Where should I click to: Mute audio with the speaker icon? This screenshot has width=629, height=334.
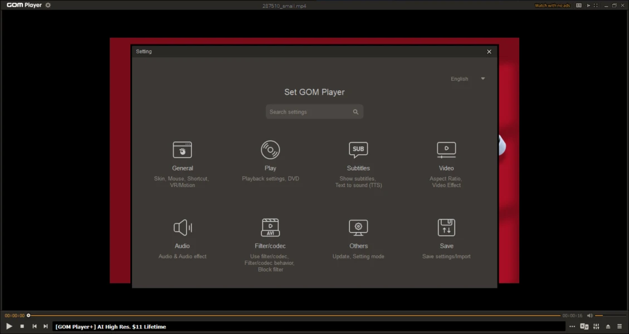[589, 316]
